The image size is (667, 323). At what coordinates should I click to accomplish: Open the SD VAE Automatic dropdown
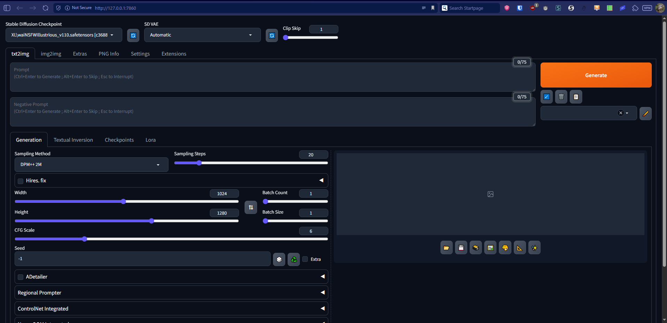[202, 35]
